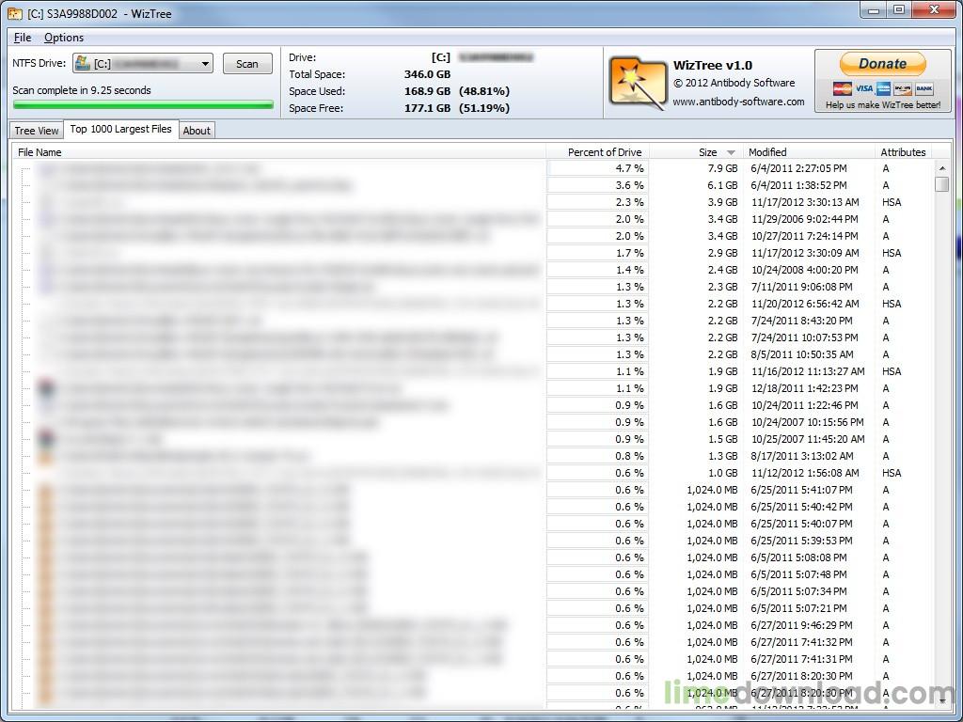Click the MasterCard icon under Donate
Image resolution: width=963 pixels, height=722 pixels.
(843, 89)
